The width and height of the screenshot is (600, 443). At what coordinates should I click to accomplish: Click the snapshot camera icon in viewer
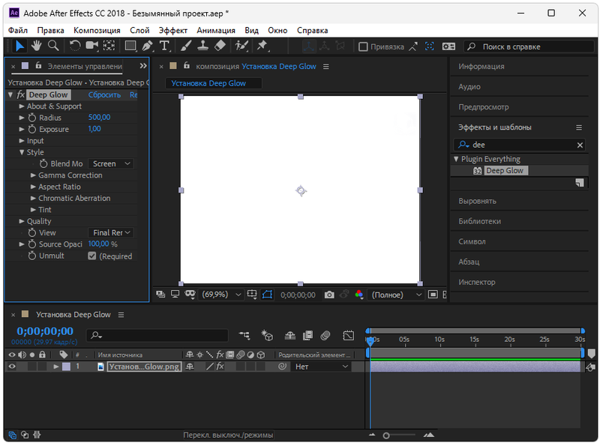pyautogui.click(x=329, y=295)
